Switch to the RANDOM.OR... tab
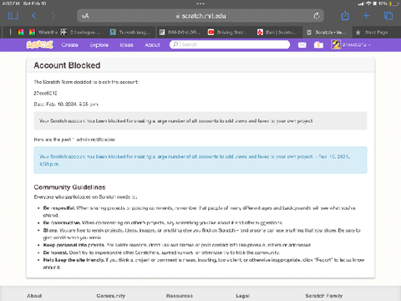Viewport: 401px width, 301px height. pyautogui.click(x=180, y=33)
